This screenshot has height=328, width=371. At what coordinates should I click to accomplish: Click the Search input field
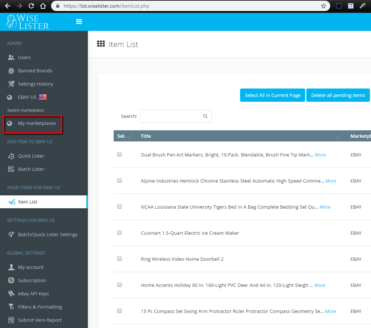175,116
